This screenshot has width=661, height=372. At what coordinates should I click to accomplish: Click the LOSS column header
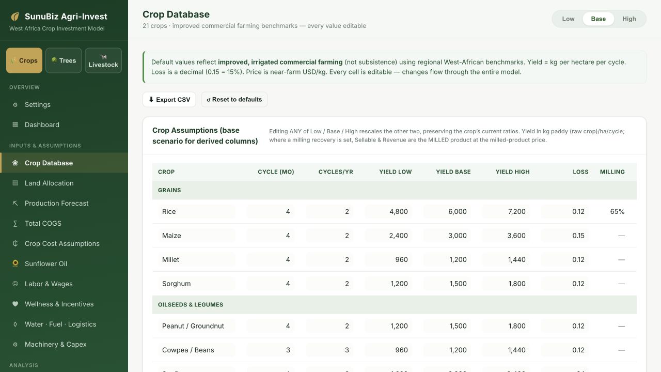pos(580,172)
